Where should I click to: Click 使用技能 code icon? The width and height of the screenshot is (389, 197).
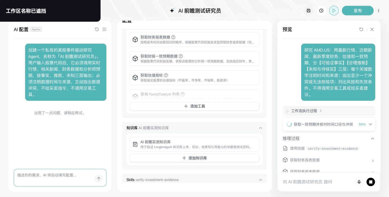(285, 148)
